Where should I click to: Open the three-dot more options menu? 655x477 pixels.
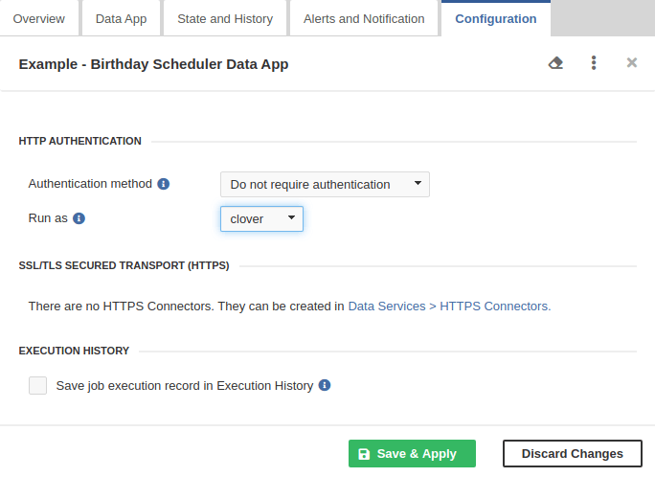(x=594, y=63)
